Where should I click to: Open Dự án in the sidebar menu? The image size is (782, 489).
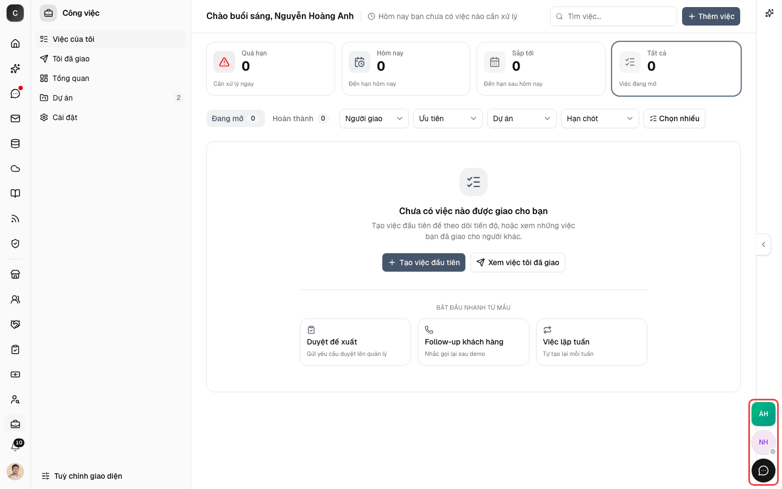pos(111,98)
